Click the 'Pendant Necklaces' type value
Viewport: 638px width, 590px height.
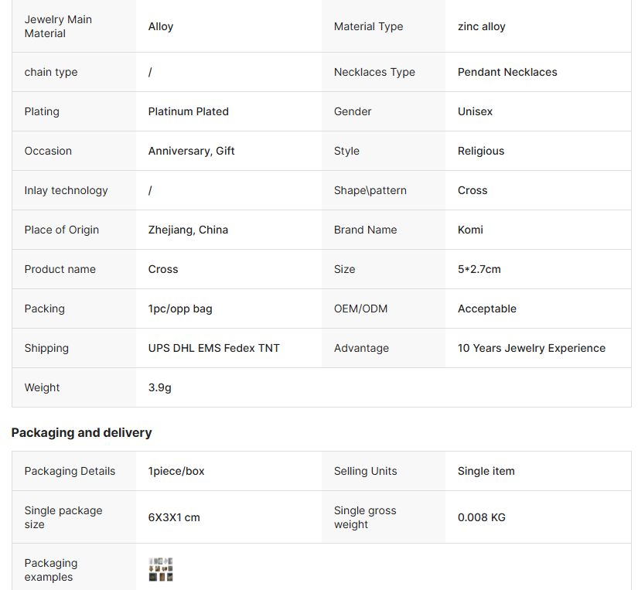(x=507, y=72)
